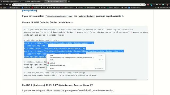Open the Robotx bookmark folder
The height and width of the screenshot is (95, 170).
[102, 8]
